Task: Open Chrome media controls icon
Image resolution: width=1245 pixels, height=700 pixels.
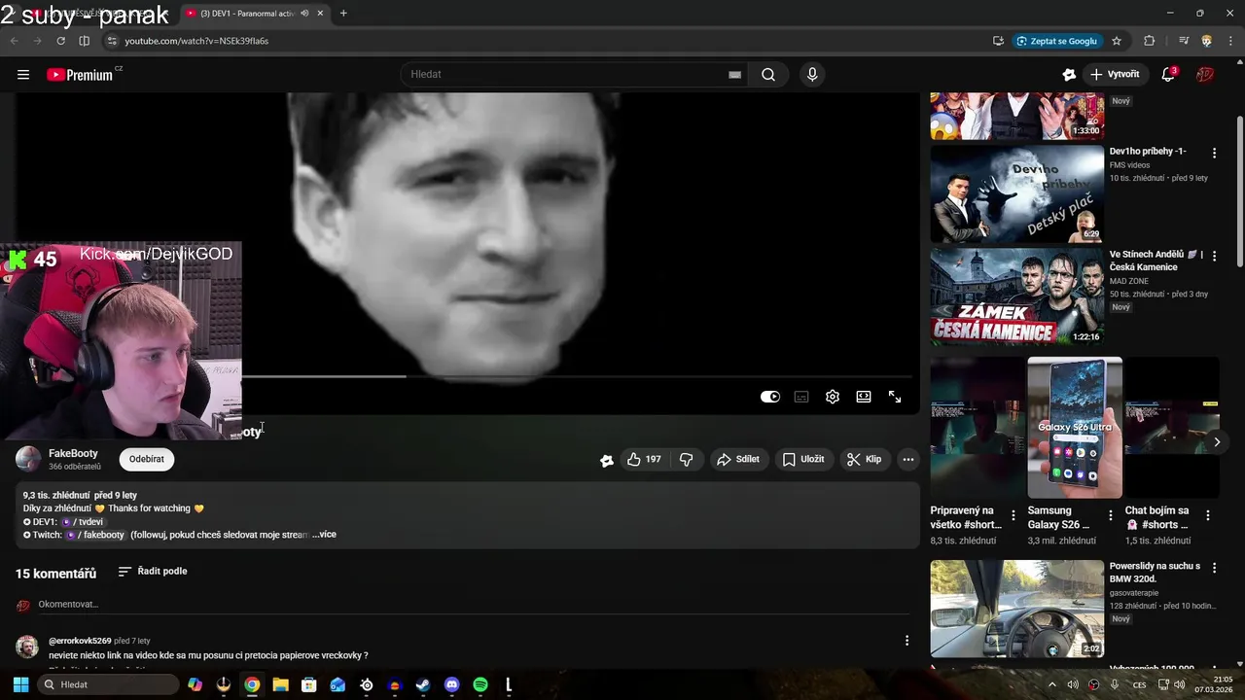Action: [1184, 41]
